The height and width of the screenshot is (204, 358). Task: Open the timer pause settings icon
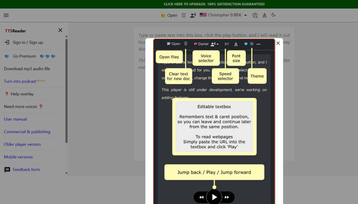click(255, 15)
